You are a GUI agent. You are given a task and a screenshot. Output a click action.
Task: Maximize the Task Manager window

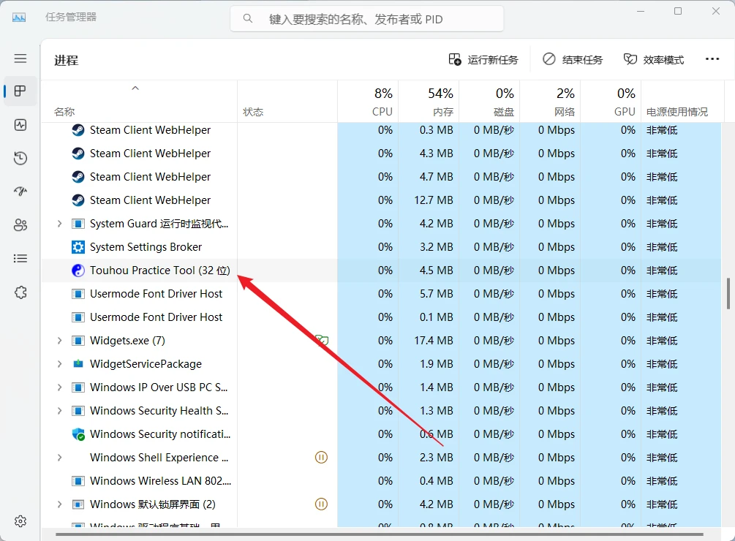tap(678, 11)
